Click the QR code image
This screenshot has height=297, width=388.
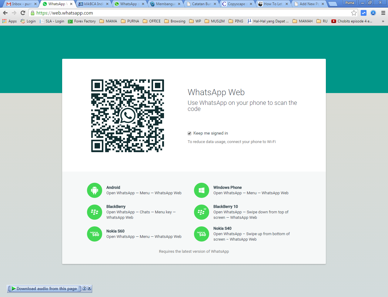coord(128,116)
